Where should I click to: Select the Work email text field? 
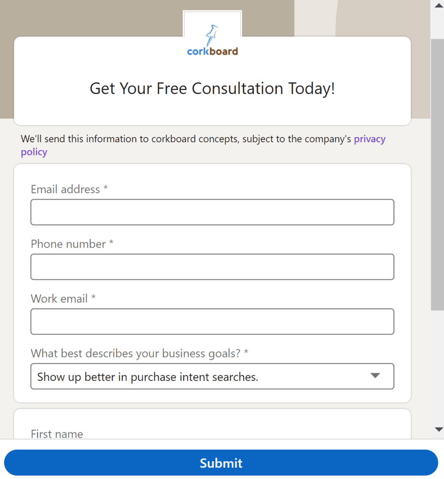tap(212, 322)
